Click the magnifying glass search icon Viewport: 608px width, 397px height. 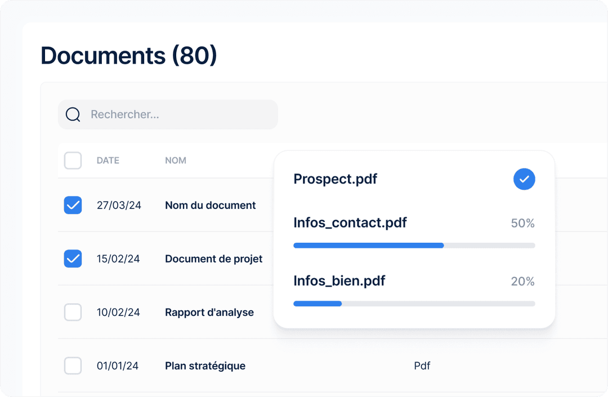(x=73, y=115)
